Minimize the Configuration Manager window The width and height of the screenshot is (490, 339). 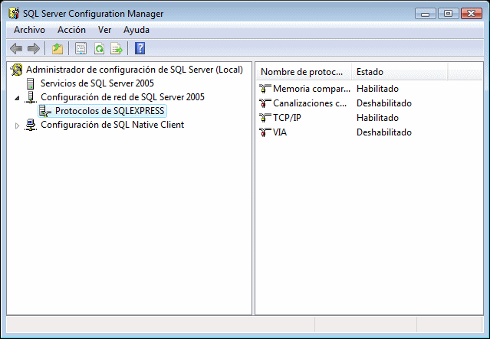(x=426, y=14)
